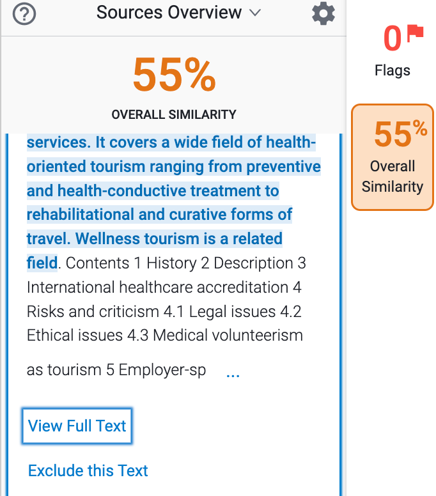The width and height of the screenshot is (436, 496).
Task: Click the Exclude this Text link
Action: pyautogui.click(x=88, y=470)
